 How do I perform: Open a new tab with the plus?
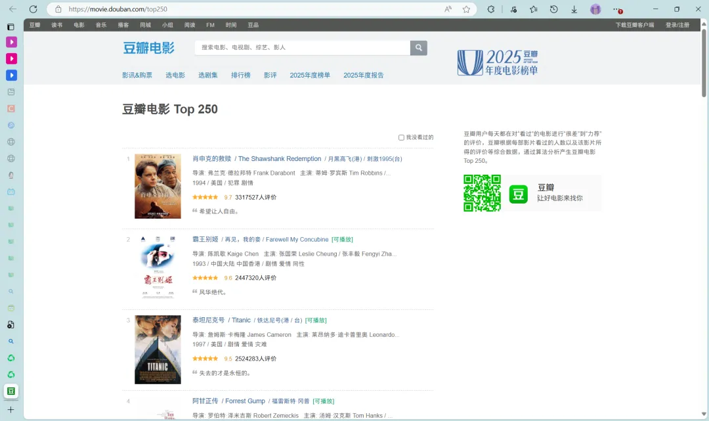(x=11, y=410)
